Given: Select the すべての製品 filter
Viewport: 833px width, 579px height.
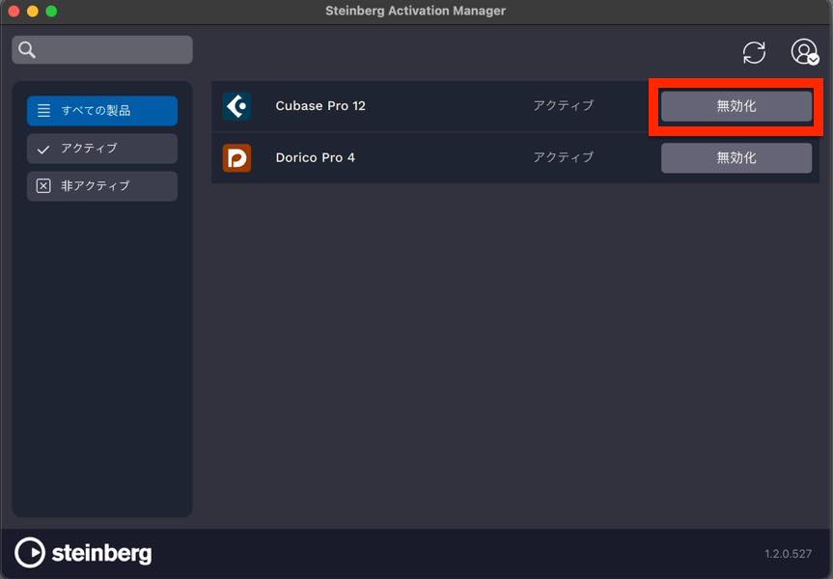Looking at the screenshot, I should pyautogui.click(x=102, y=110).
